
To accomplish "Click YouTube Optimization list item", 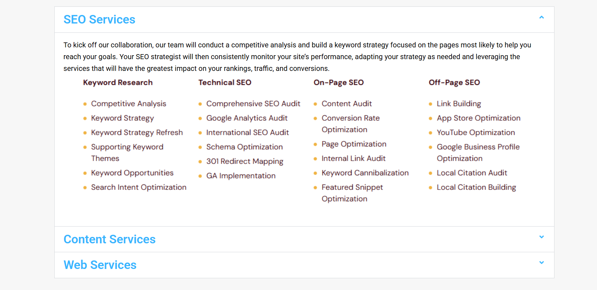I will coord(476,133).
